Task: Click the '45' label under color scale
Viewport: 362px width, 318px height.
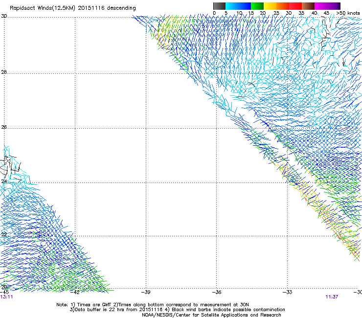Action: coord(326,13)
